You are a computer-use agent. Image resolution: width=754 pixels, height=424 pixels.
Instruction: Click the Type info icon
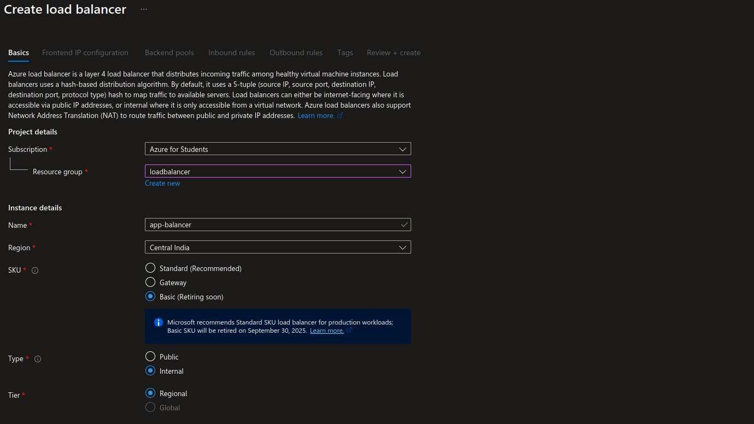click(38, 359)
